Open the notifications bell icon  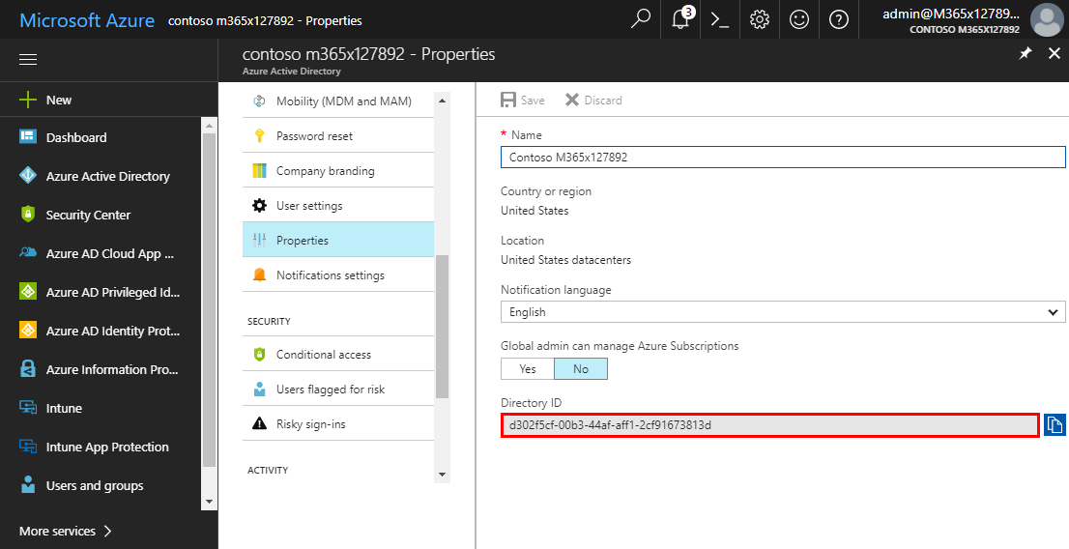point(680,19)
